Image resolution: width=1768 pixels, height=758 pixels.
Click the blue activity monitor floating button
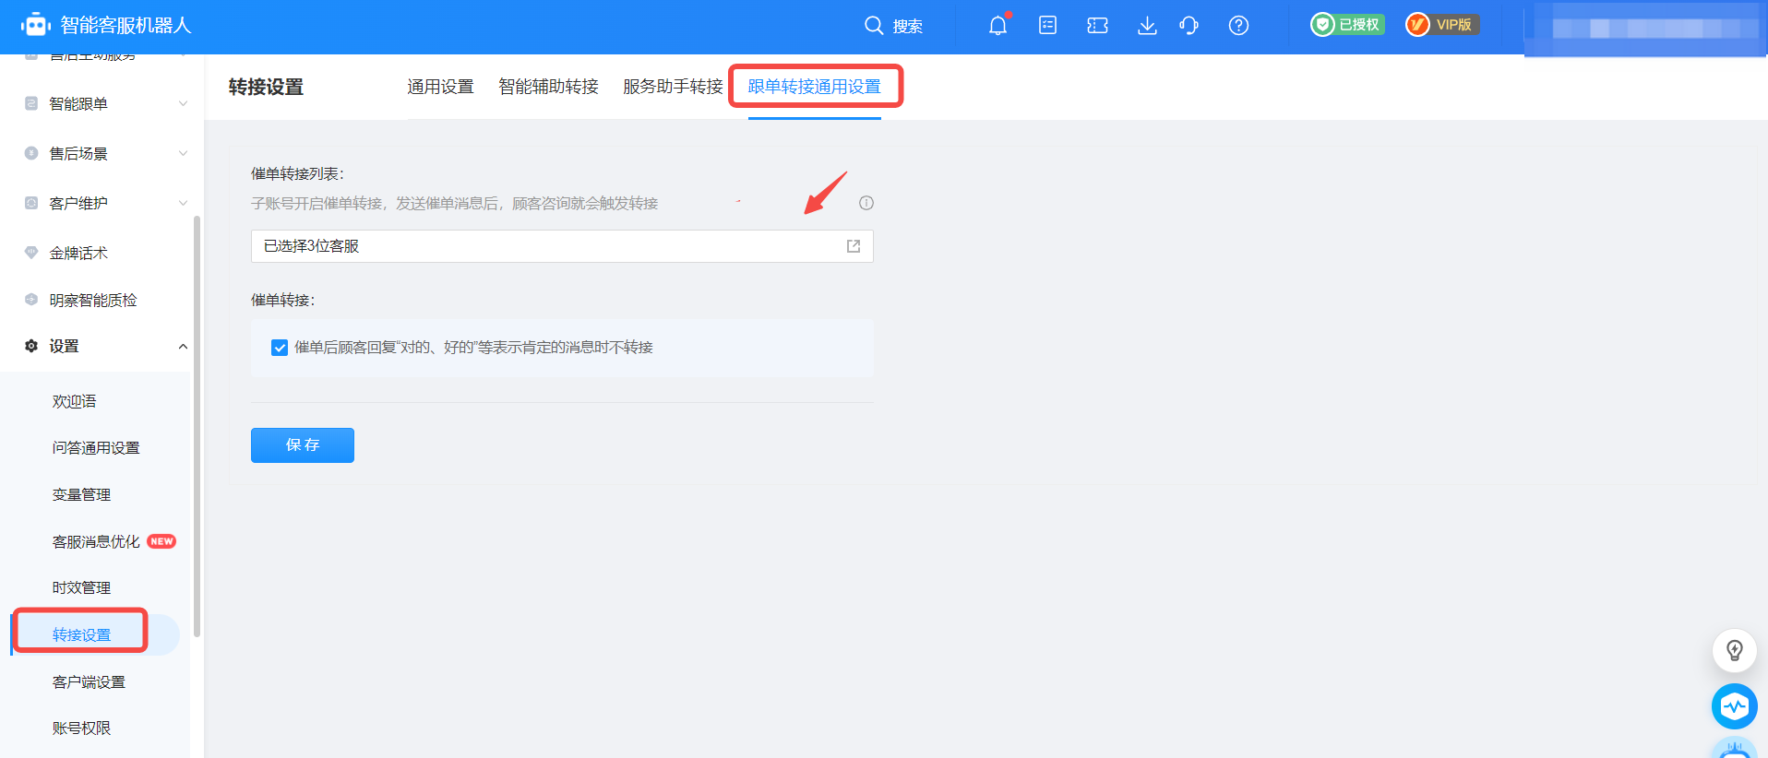(1735, 706)
